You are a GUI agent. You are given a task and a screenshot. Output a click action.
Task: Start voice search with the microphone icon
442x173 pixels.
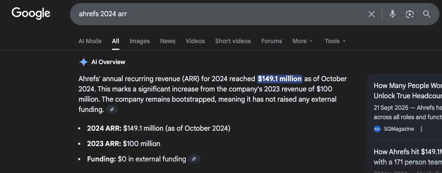coord(392,14)
